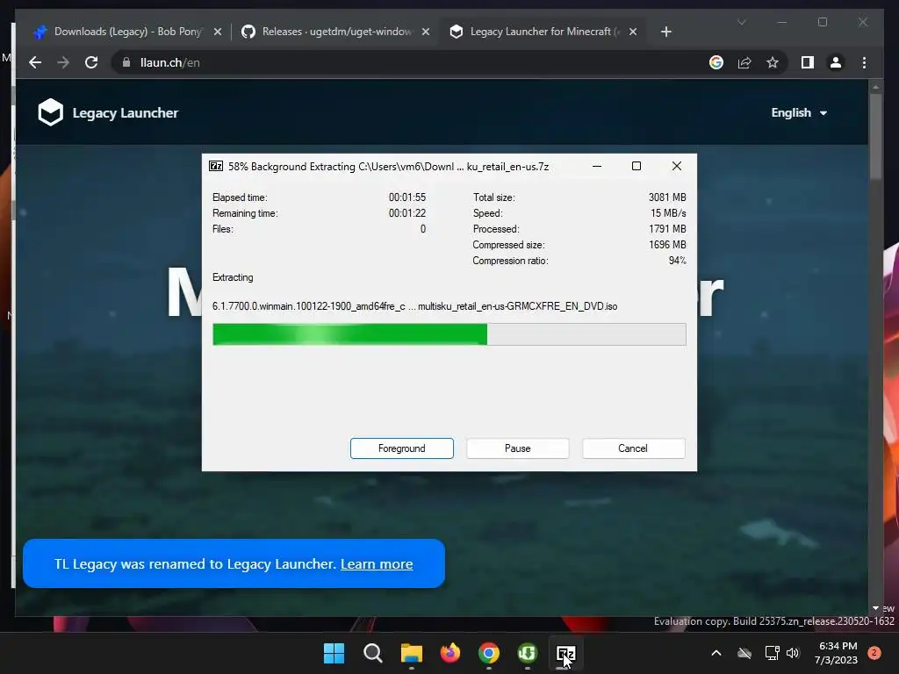The image size is (899, 674).
Task: Open the Learn more link
Action: (377, 564)
